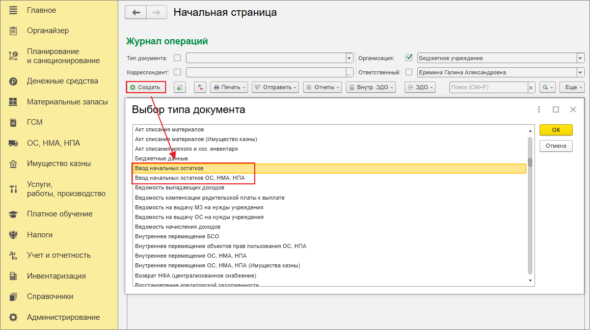Screen dimensions: 590x330
Task: Focus the Поиск (Ctrl+F) search field
Action: click(489, 87)
